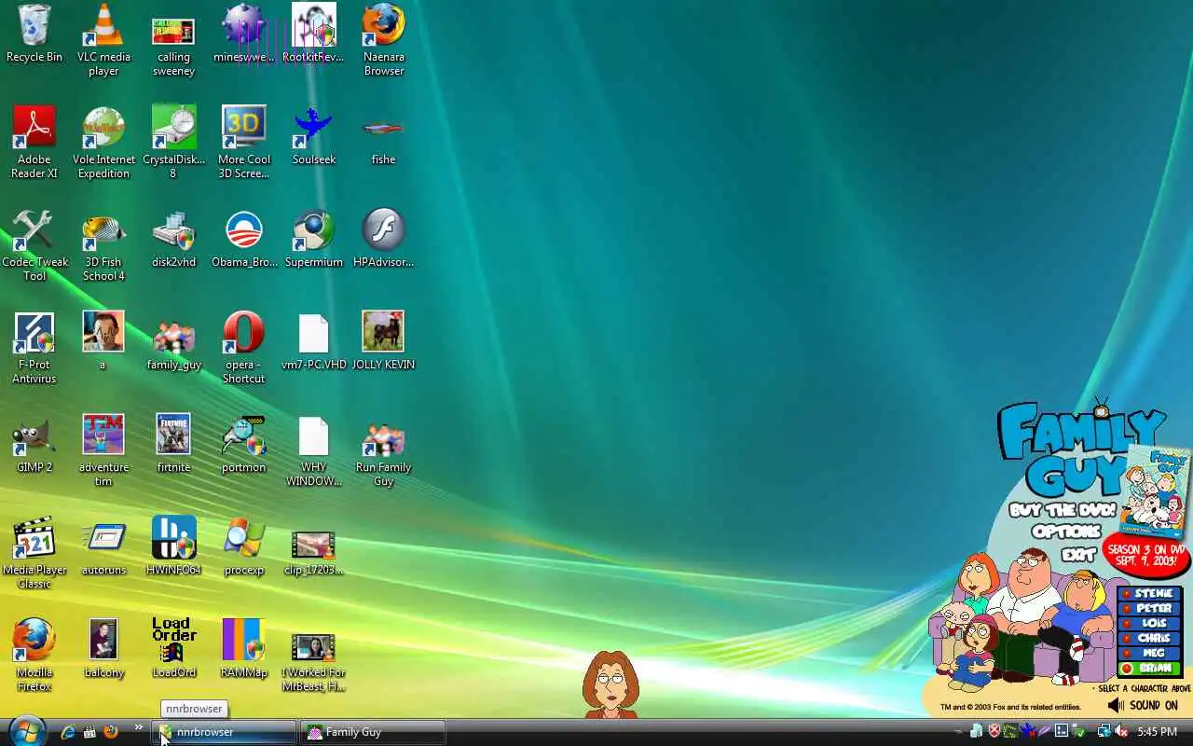The width and height of the screenshot is (1193, 746).
Task: Choose Chris in the character list
Action: coord(1150,638)
